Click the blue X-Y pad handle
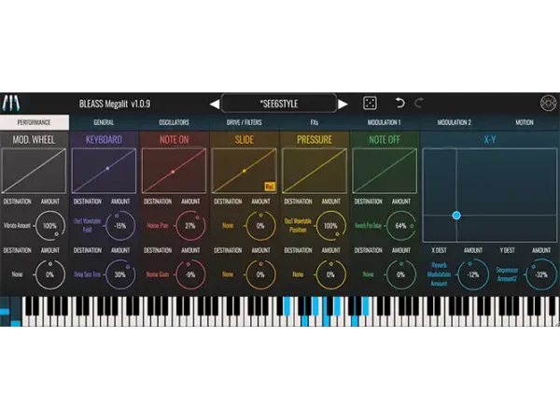 [x=456, y=216]
